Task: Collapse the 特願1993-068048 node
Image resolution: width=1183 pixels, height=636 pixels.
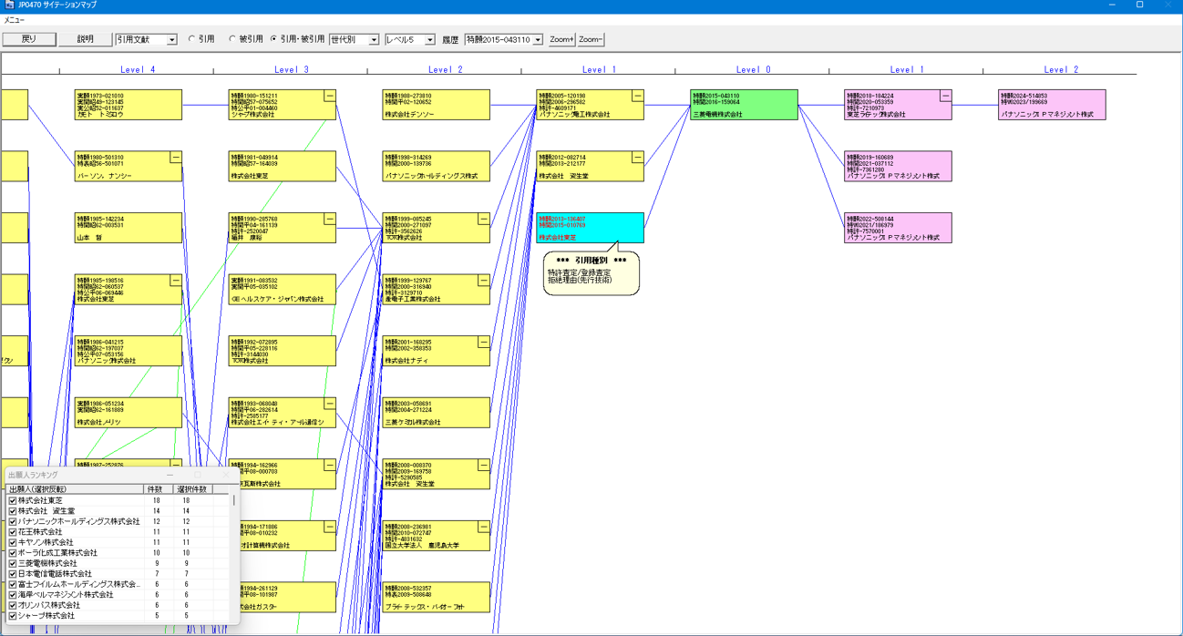Action: tap(329, 405)
